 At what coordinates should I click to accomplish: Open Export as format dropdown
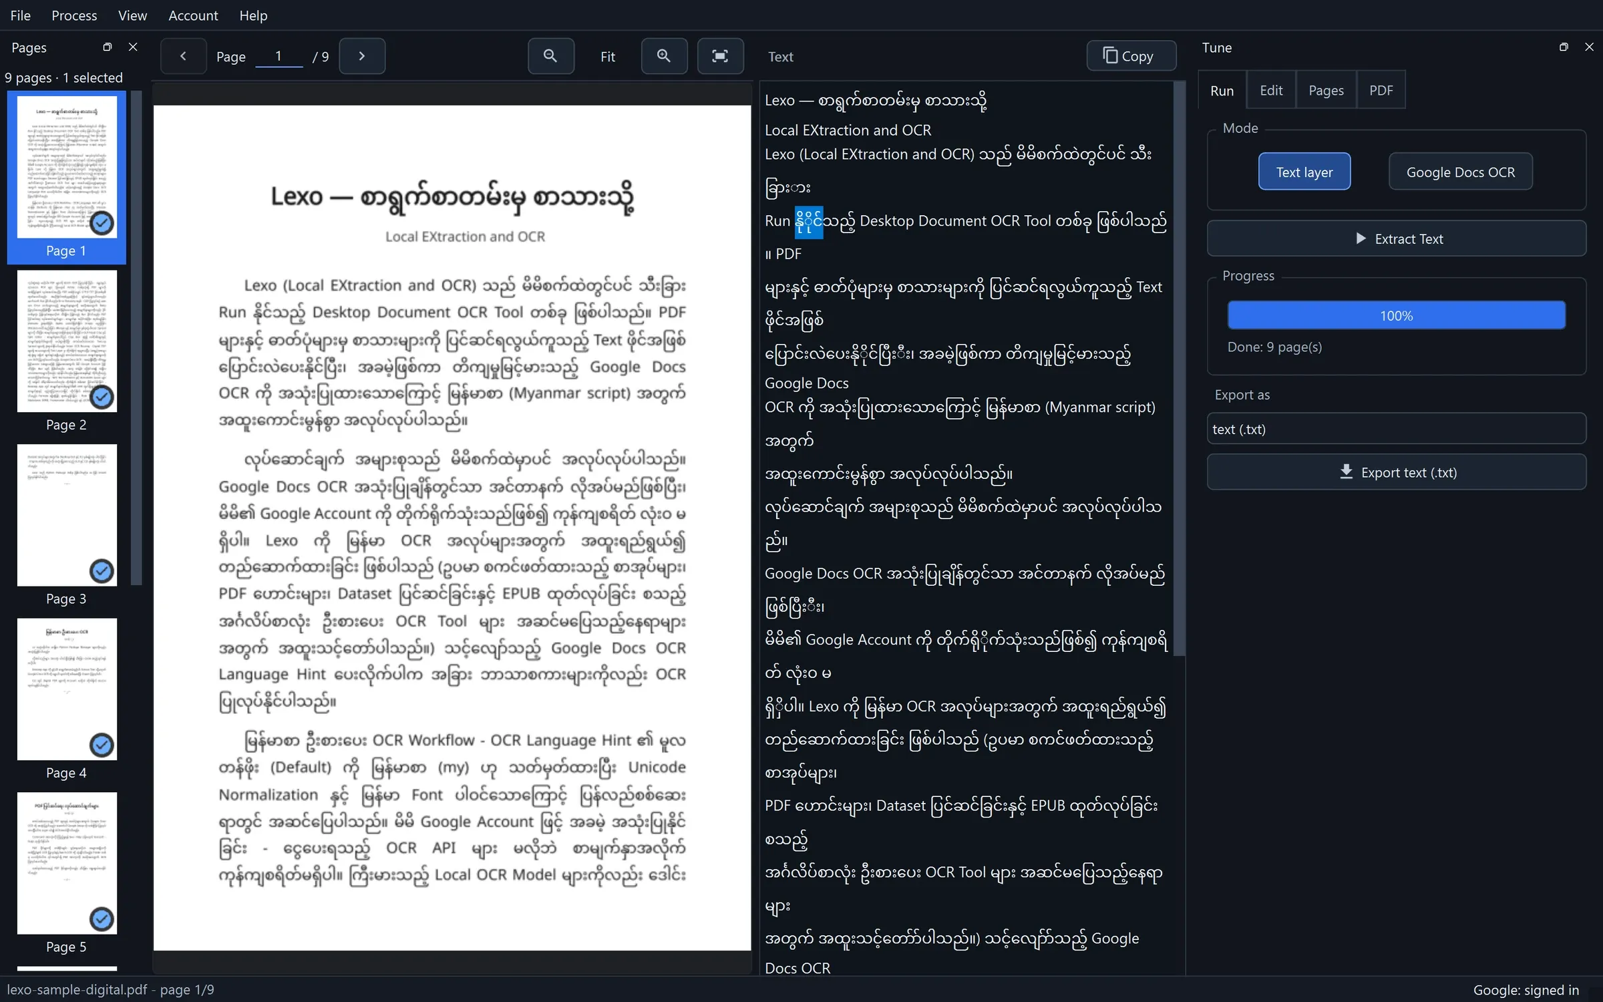(x=1397, y=429)
